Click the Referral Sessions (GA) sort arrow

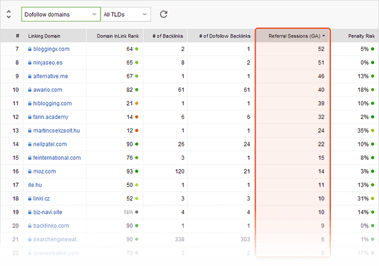pyautogui.click(x=324, y=36)
